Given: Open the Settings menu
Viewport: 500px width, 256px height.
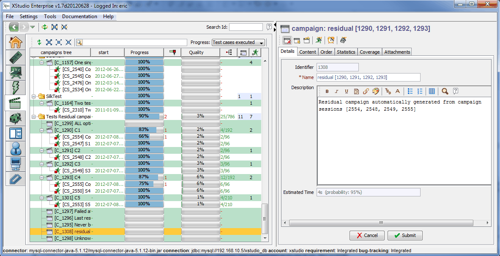Looking at the screenshot, I should point(29,16).
